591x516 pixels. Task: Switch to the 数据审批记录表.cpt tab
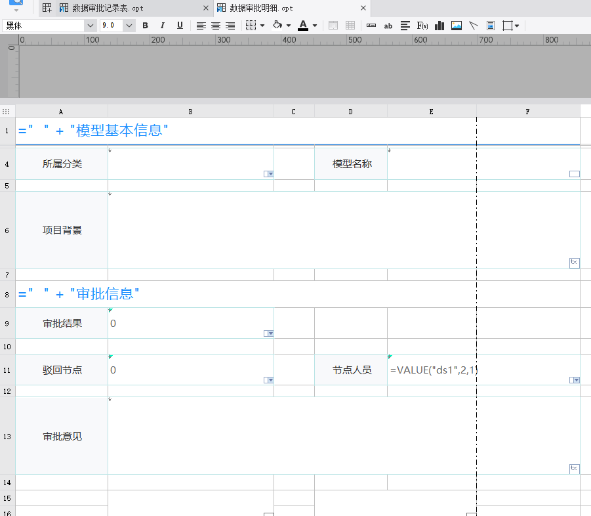108,8
